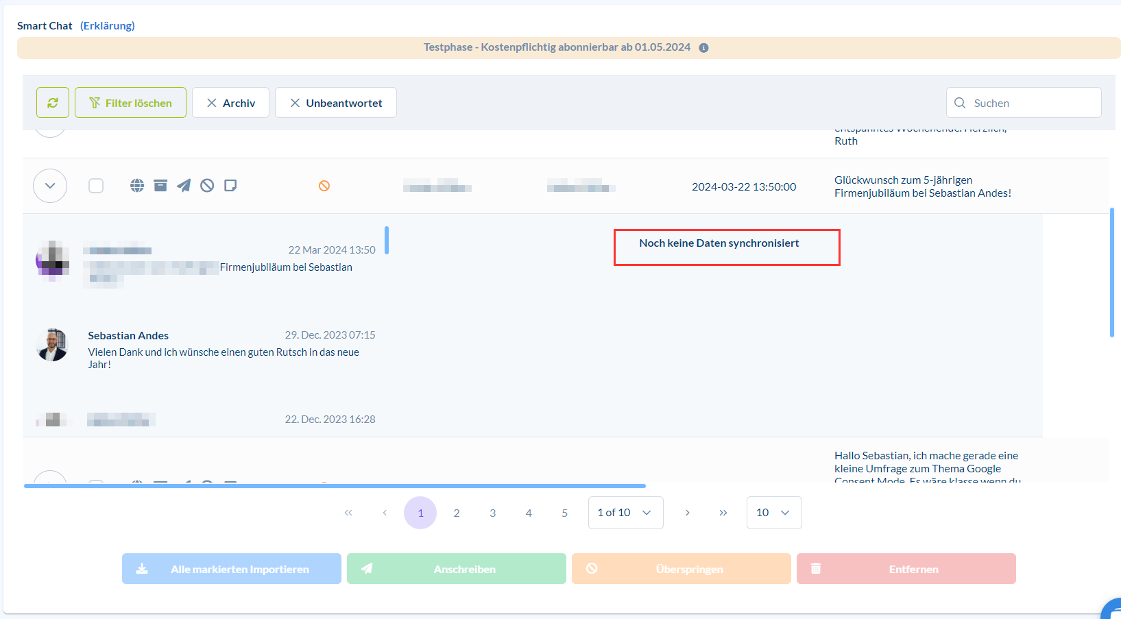1121x619 pixels.
Task: Collapse the expanded row with the chevron
Action: (x=50, y=186)
